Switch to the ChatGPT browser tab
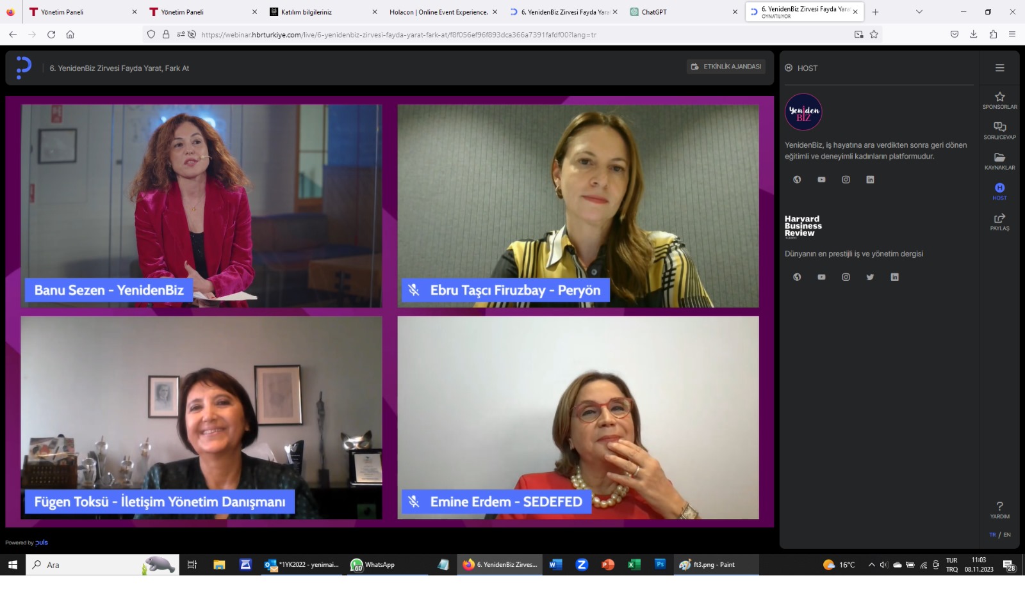1025x602 pixels. coord(679,12)
